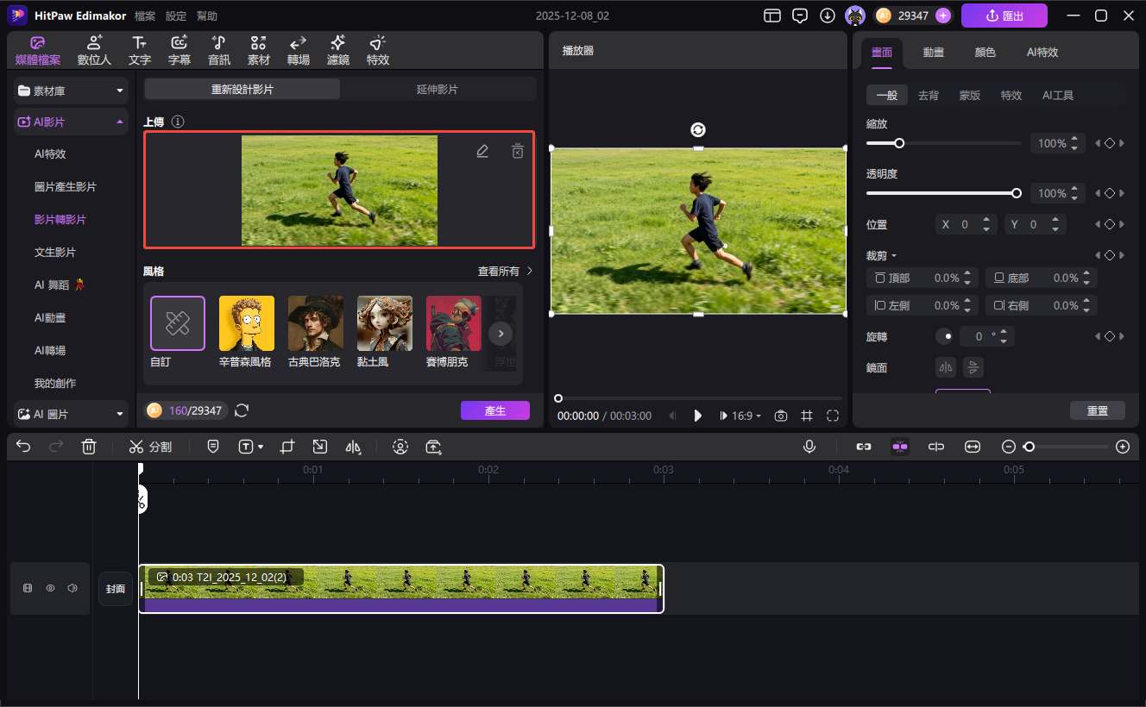Take a snapshot with the camera icon

(x=780, y=416)
